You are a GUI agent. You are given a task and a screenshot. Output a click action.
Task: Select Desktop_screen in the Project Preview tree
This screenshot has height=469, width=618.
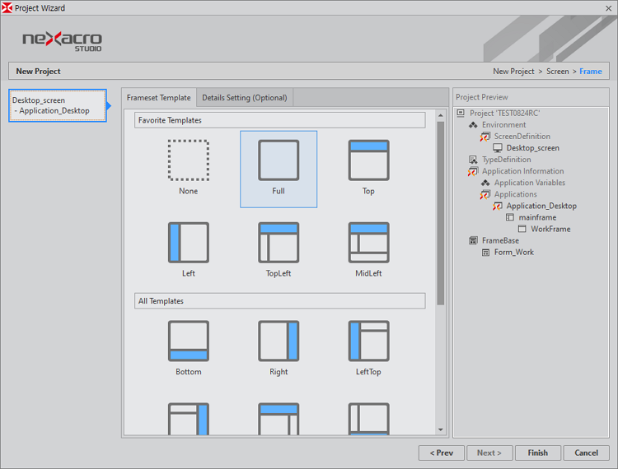[x=532, y=148]
